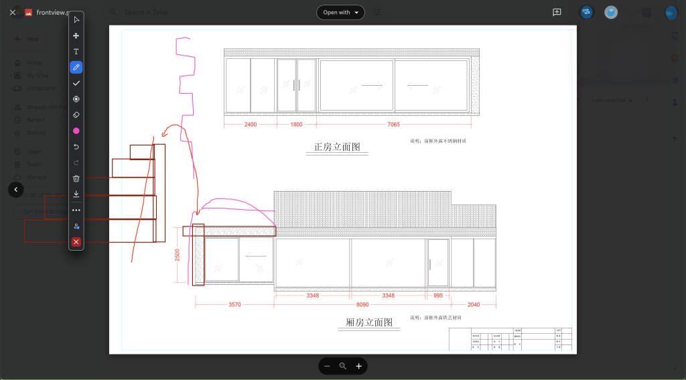
Task: Undo the last annotation stroke
Action: [x=76, y=147]
